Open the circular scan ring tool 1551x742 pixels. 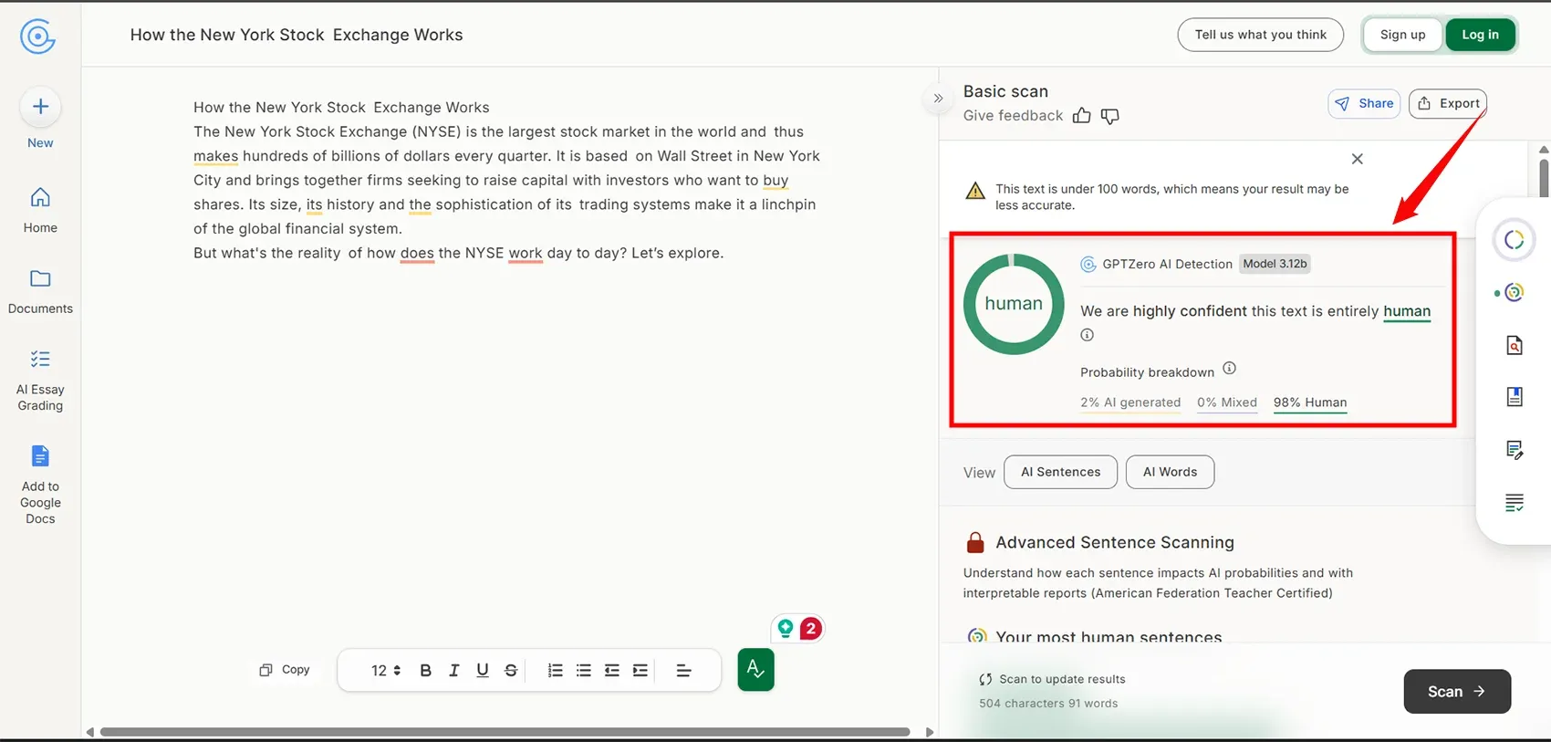pos(1515,240)
